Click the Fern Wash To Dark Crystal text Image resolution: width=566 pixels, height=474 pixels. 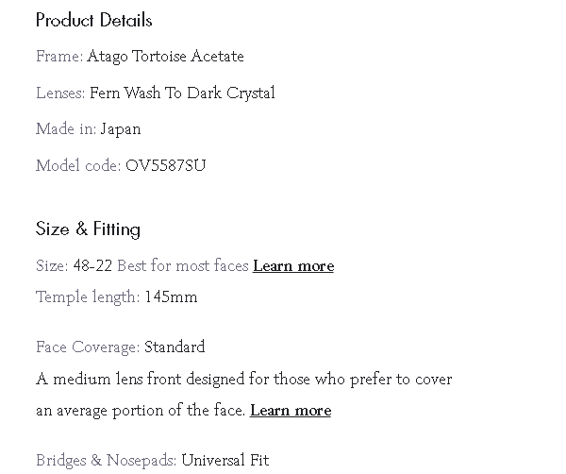tap(182, 93)
